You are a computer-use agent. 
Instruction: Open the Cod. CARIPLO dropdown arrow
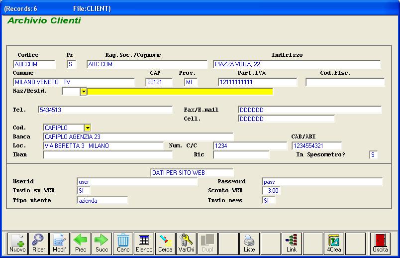click(x=88, y=128)
